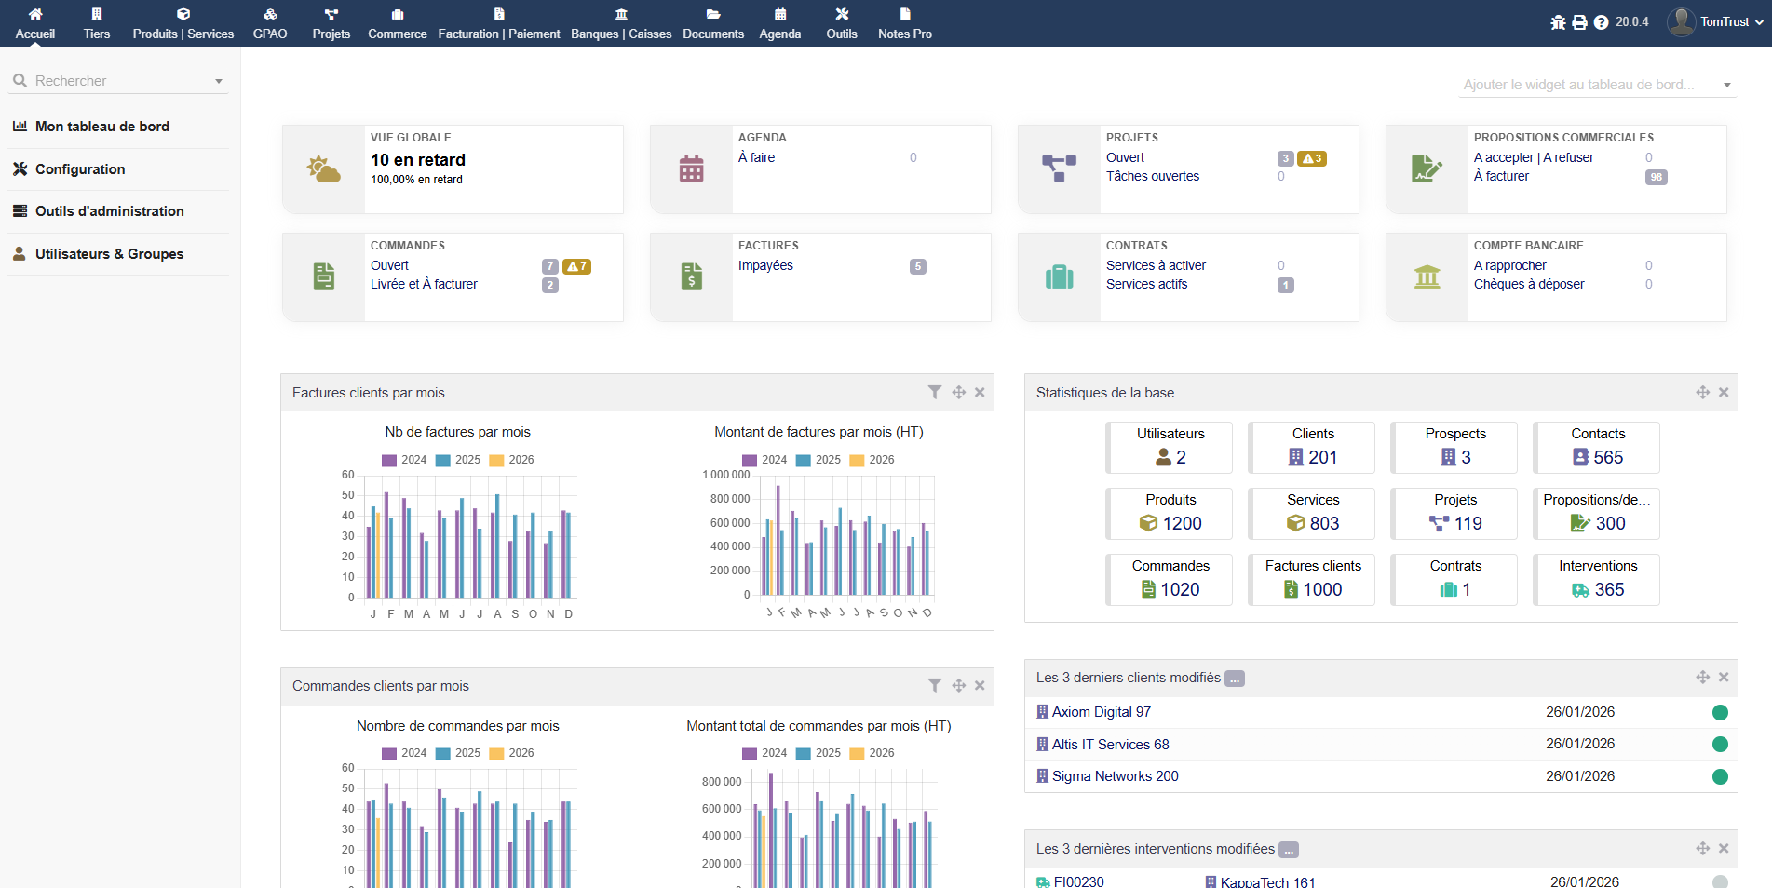Open the Configuration section in the sidebar

(x=80, y=168)
